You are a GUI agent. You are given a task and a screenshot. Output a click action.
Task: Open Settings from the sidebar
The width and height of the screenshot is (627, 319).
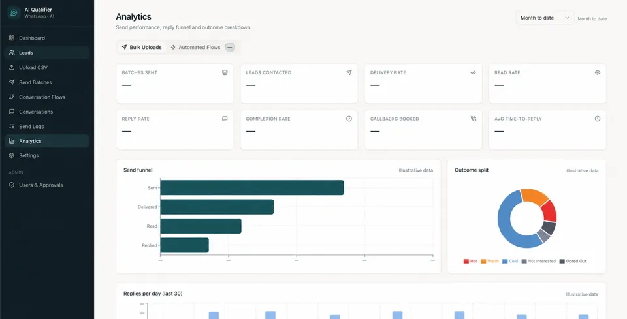[47, 155]
